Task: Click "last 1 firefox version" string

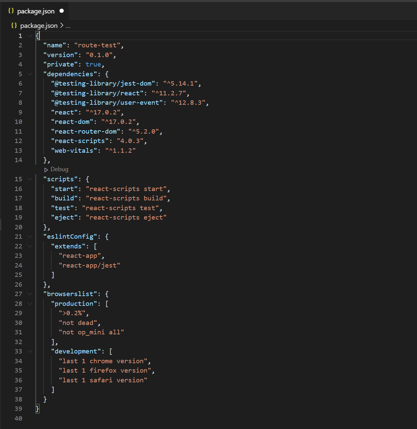Action: click(x=105, y=371)
